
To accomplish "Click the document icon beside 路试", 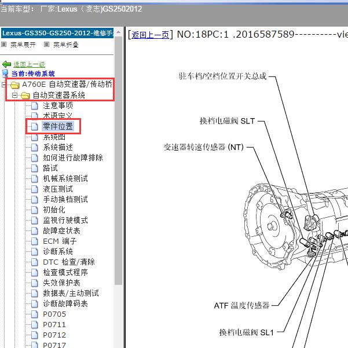I will [x=35, y=168].
